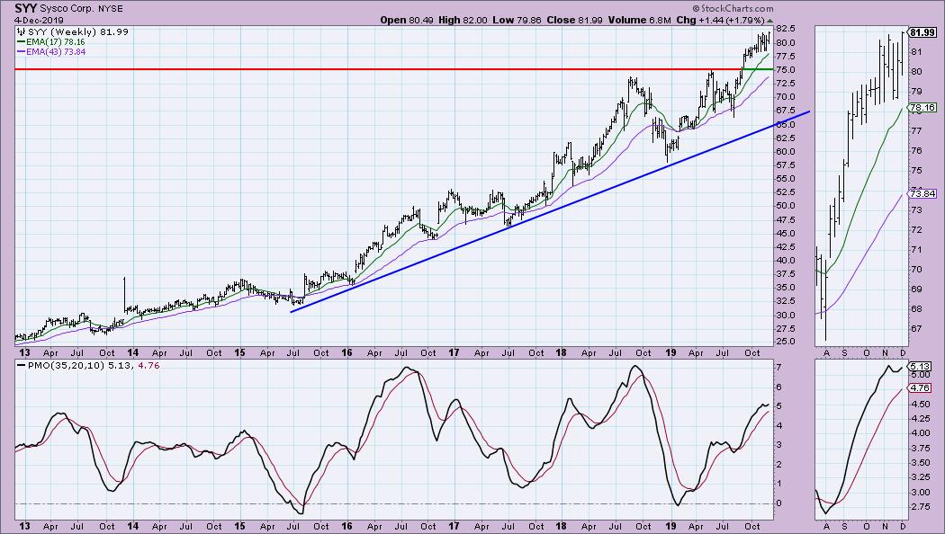The height and width of the screenshot is (534, 945).
Task: Click the boxed 5.13 PMO value tag
Action: 921,366
